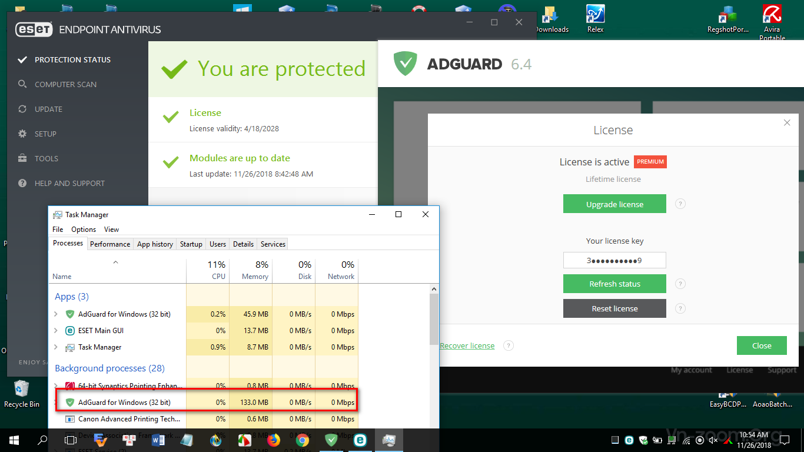Switch to the Services tab
This screenshot has height=452, width=804.
click(273, 244)
